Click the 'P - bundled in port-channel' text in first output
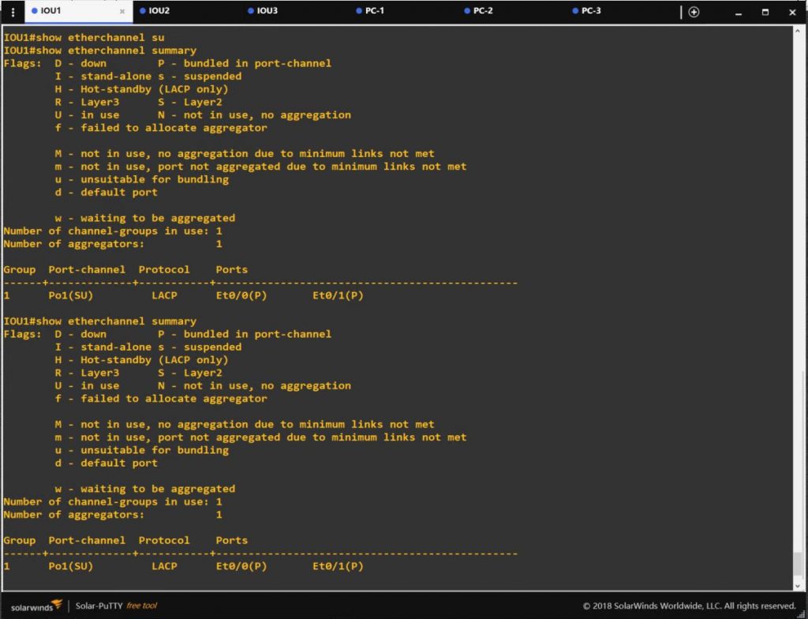Viewport: 808px width, 619px height. (x=245, y=63)
